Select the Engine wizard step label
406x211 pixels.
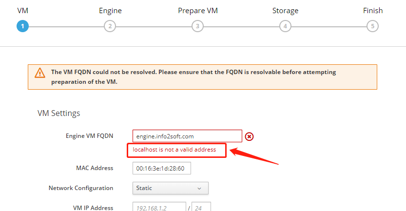pos(110,11)
